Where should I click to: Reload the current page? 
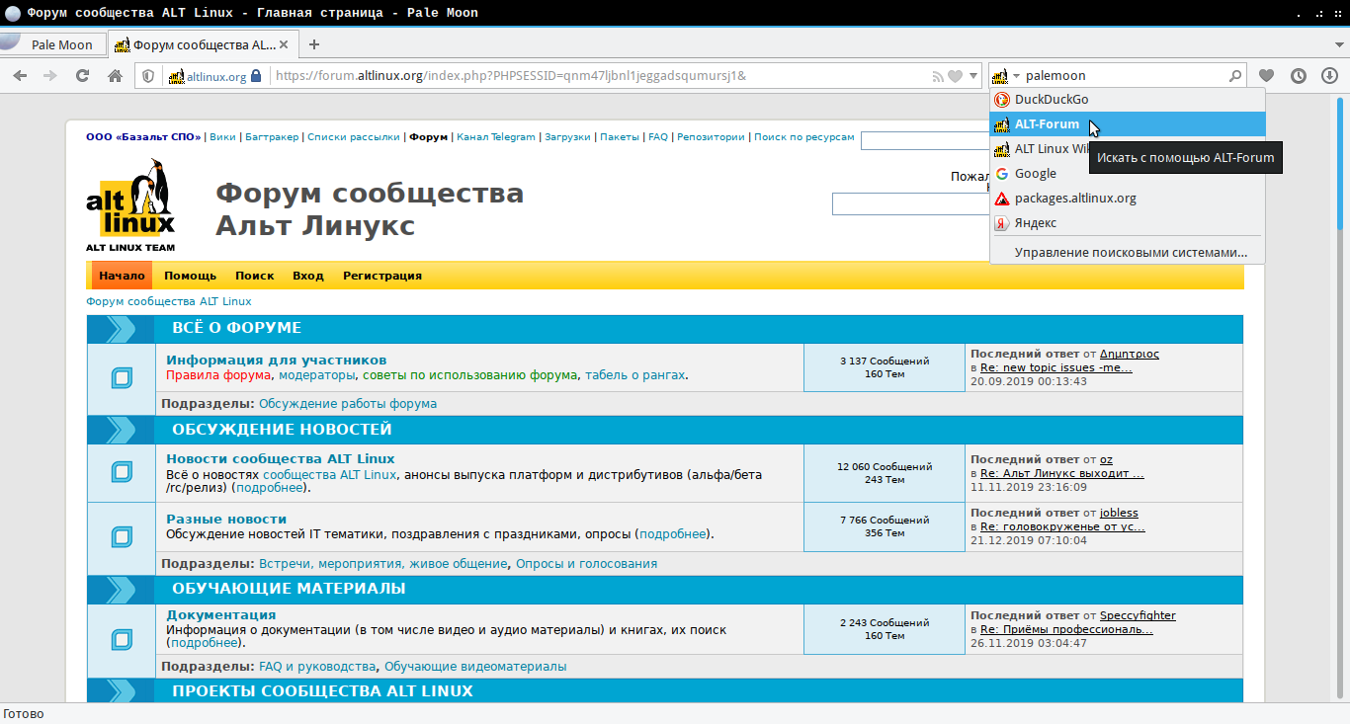point(83,76)
